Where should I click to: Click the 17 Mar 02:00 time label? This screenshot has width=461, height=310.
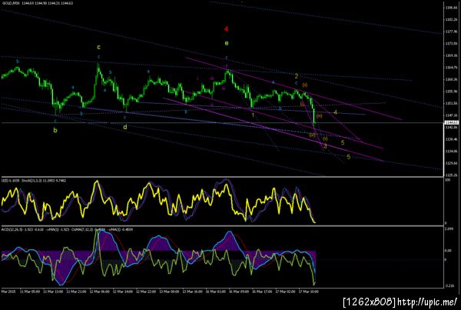point(286,292)
